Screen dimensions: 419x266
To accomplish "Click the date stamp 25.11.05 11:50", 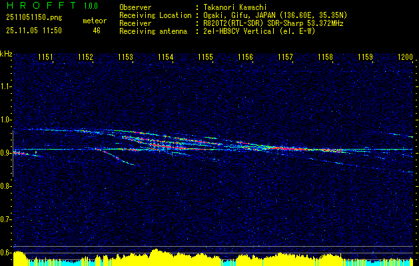I will [34, 31].
